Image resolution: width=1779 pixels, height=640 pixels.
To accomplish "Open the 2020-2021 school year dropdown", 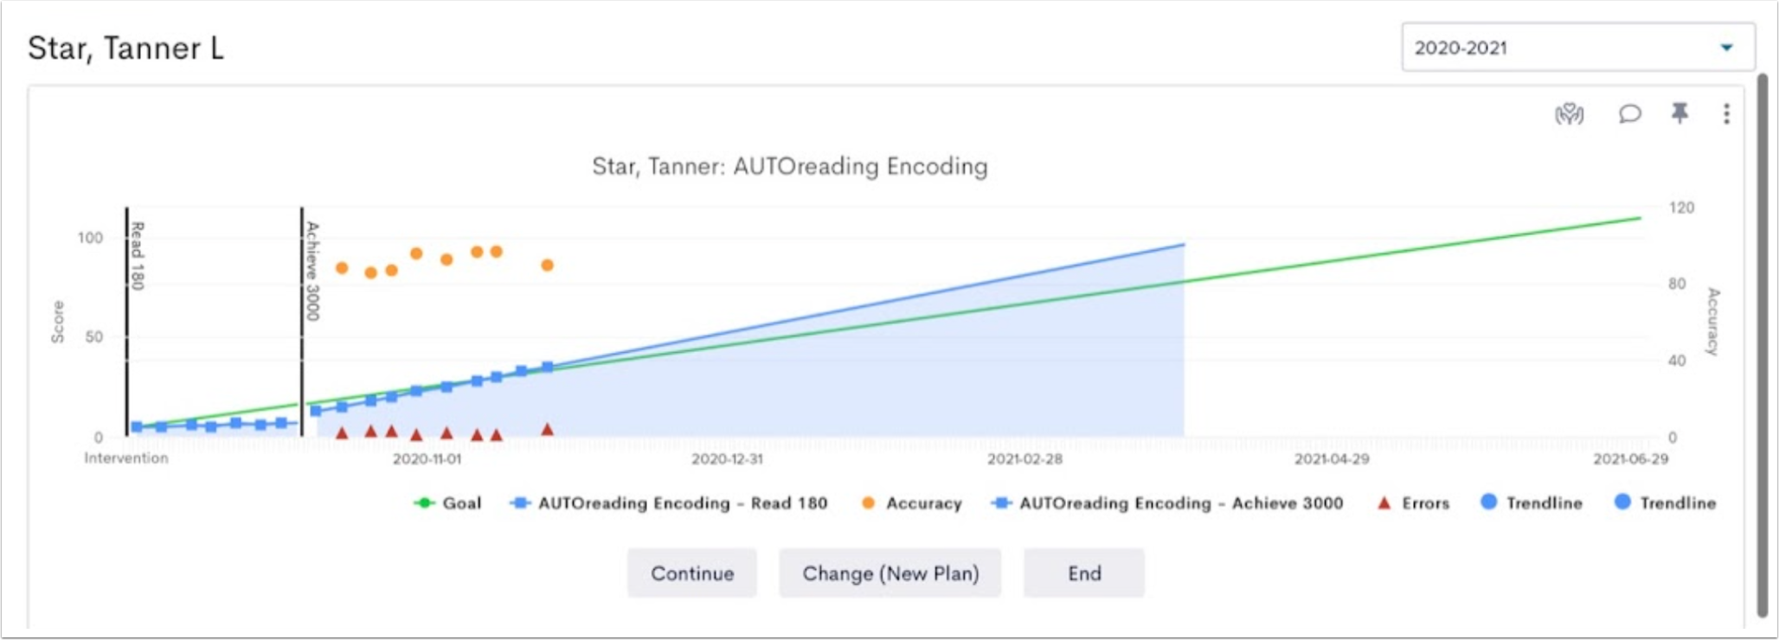I will [x=1578, y=48].
